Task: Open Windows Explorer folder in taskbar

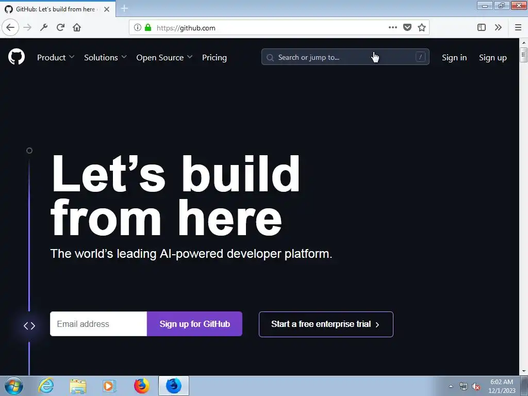Action: [78, 386]
